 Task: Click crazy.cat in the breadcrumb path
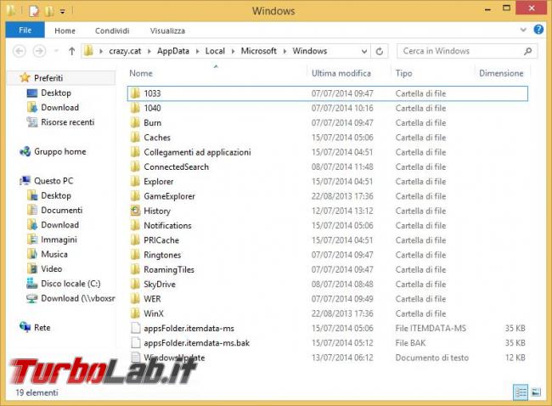pyautogui.click(x=125, y=51)
